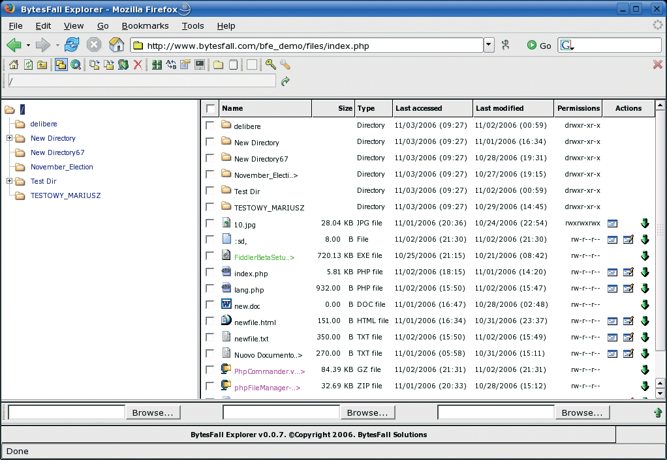
Task: Check the box for index.php
Action: coord(209,272)
